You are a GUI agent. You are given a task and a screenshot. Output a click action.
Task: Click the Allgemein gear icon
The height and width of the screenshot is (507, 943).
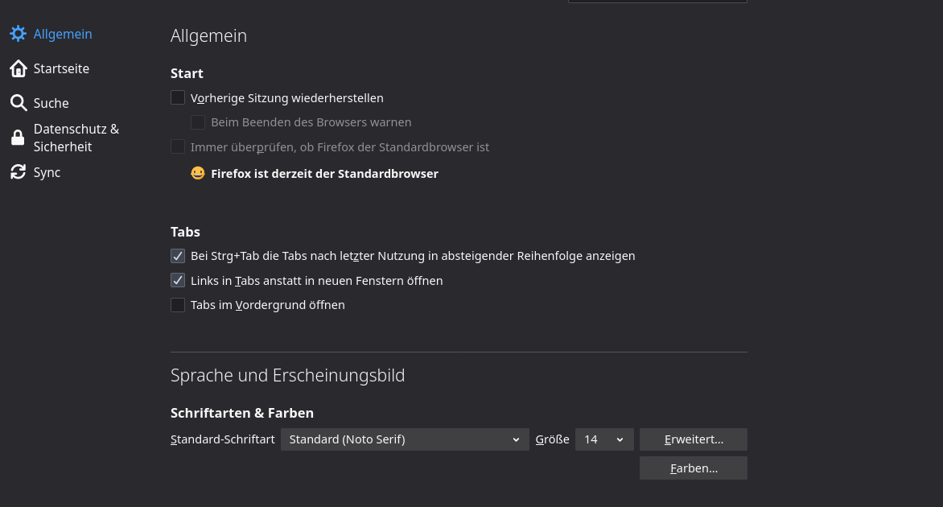18,34
